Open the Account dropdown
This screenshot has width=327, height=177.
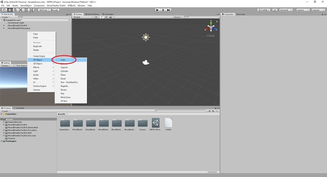(x=286, y=10)
